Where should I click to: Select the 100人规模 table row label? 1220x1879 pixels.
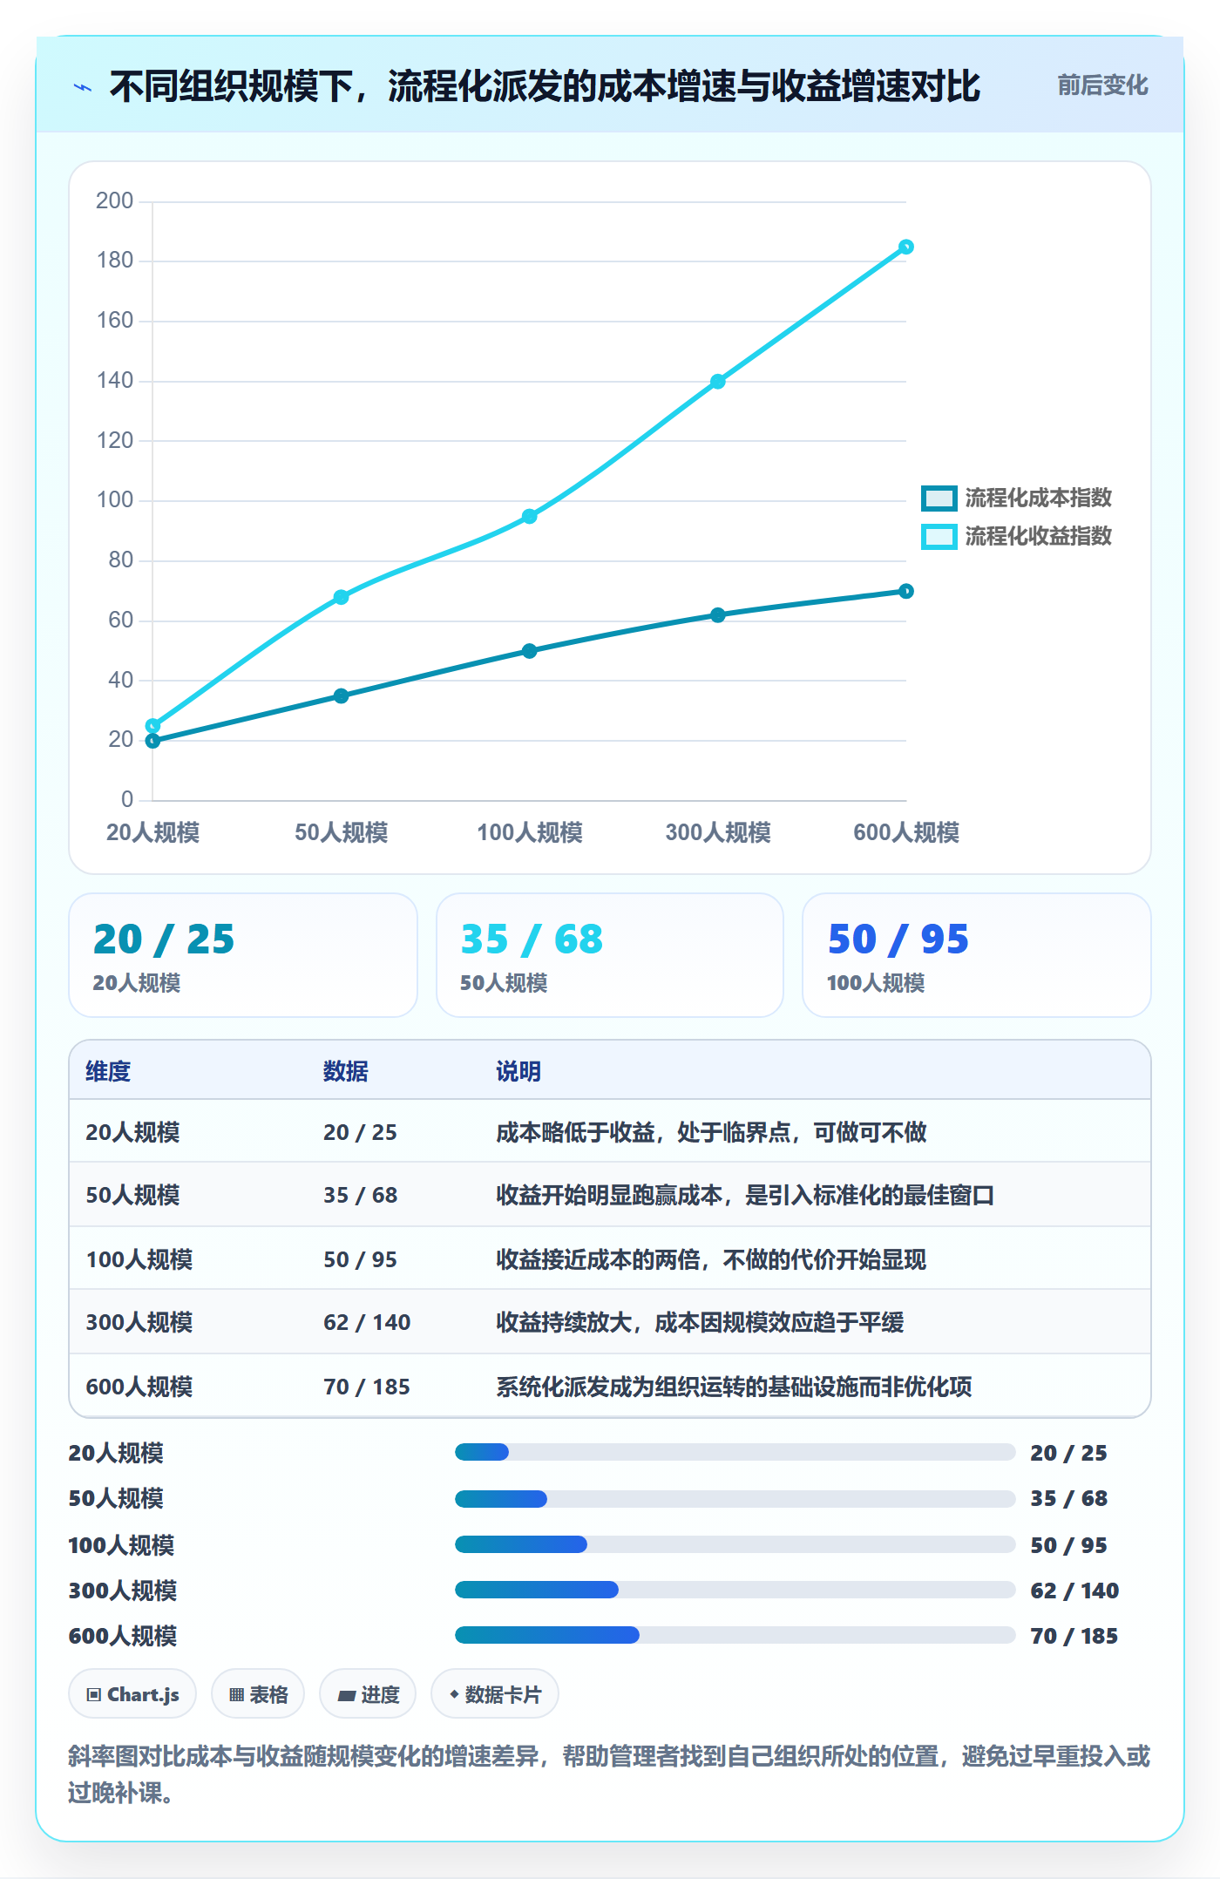pos(139,1259)
